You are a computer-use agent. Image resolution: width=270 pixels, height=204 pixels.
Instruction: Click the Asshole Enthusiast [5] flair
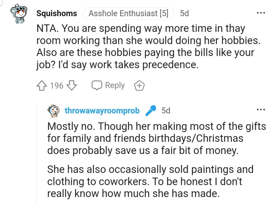click(x=128, y=13)
